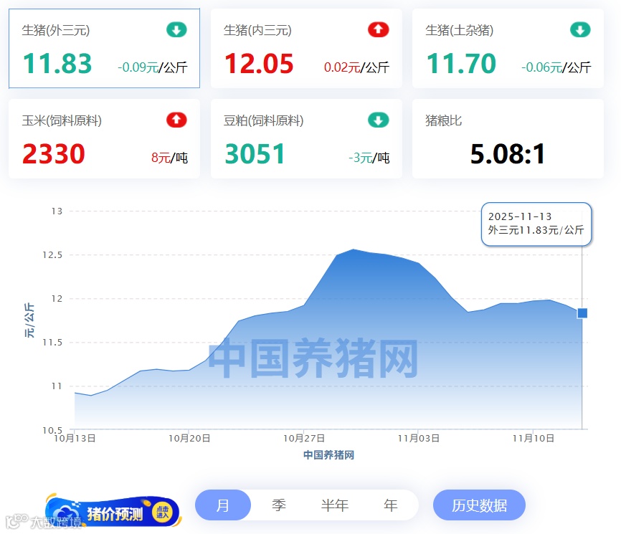The image size is (621, 534).
Task: Click the 10月27日 axis label
Action: (x=304, y=438)
